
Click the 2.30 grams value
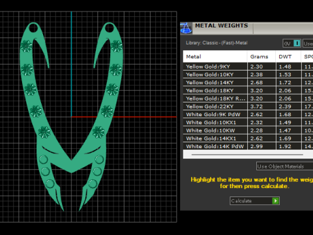[x=256, y=67]
